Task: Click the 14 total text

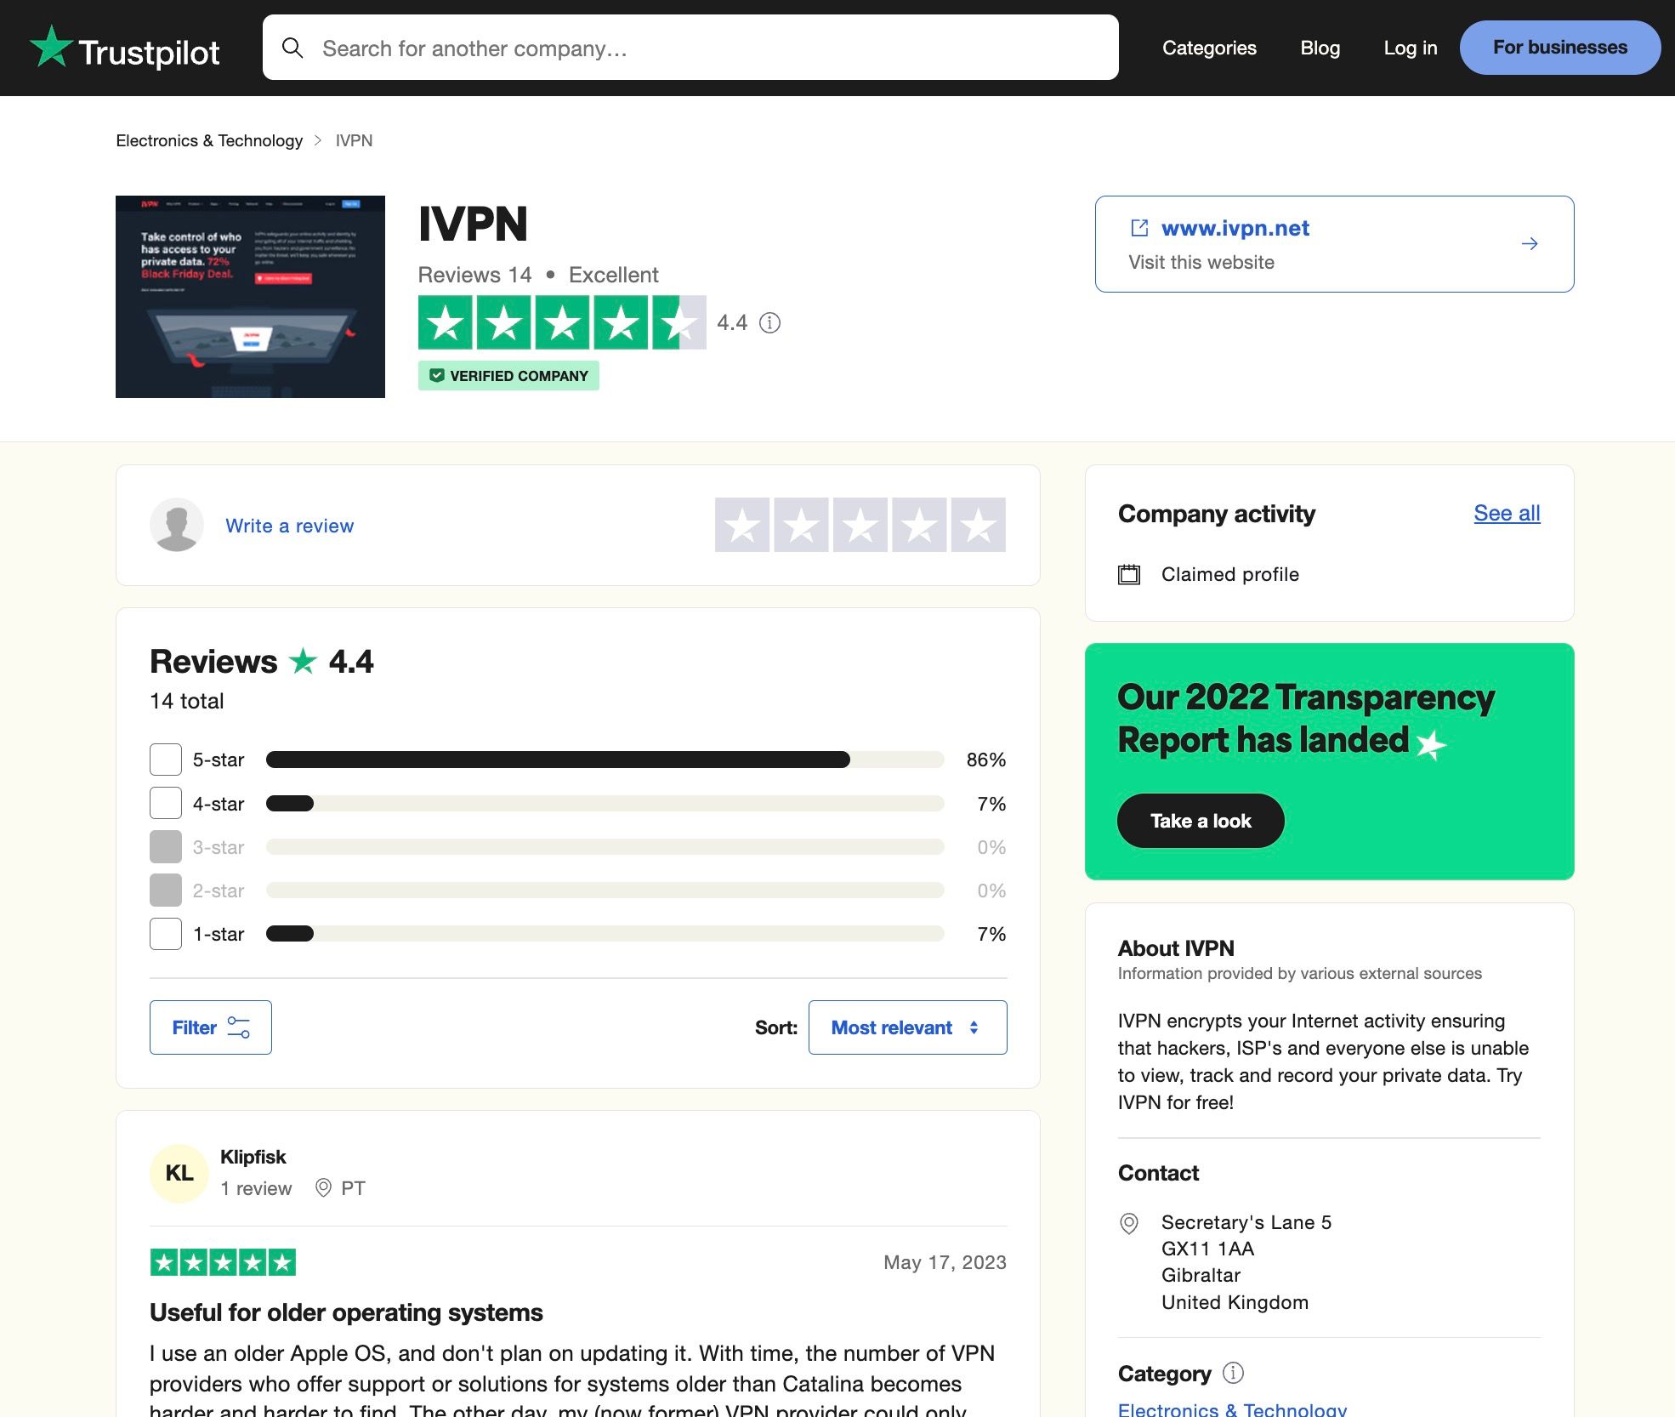Action: coord(187,701)
